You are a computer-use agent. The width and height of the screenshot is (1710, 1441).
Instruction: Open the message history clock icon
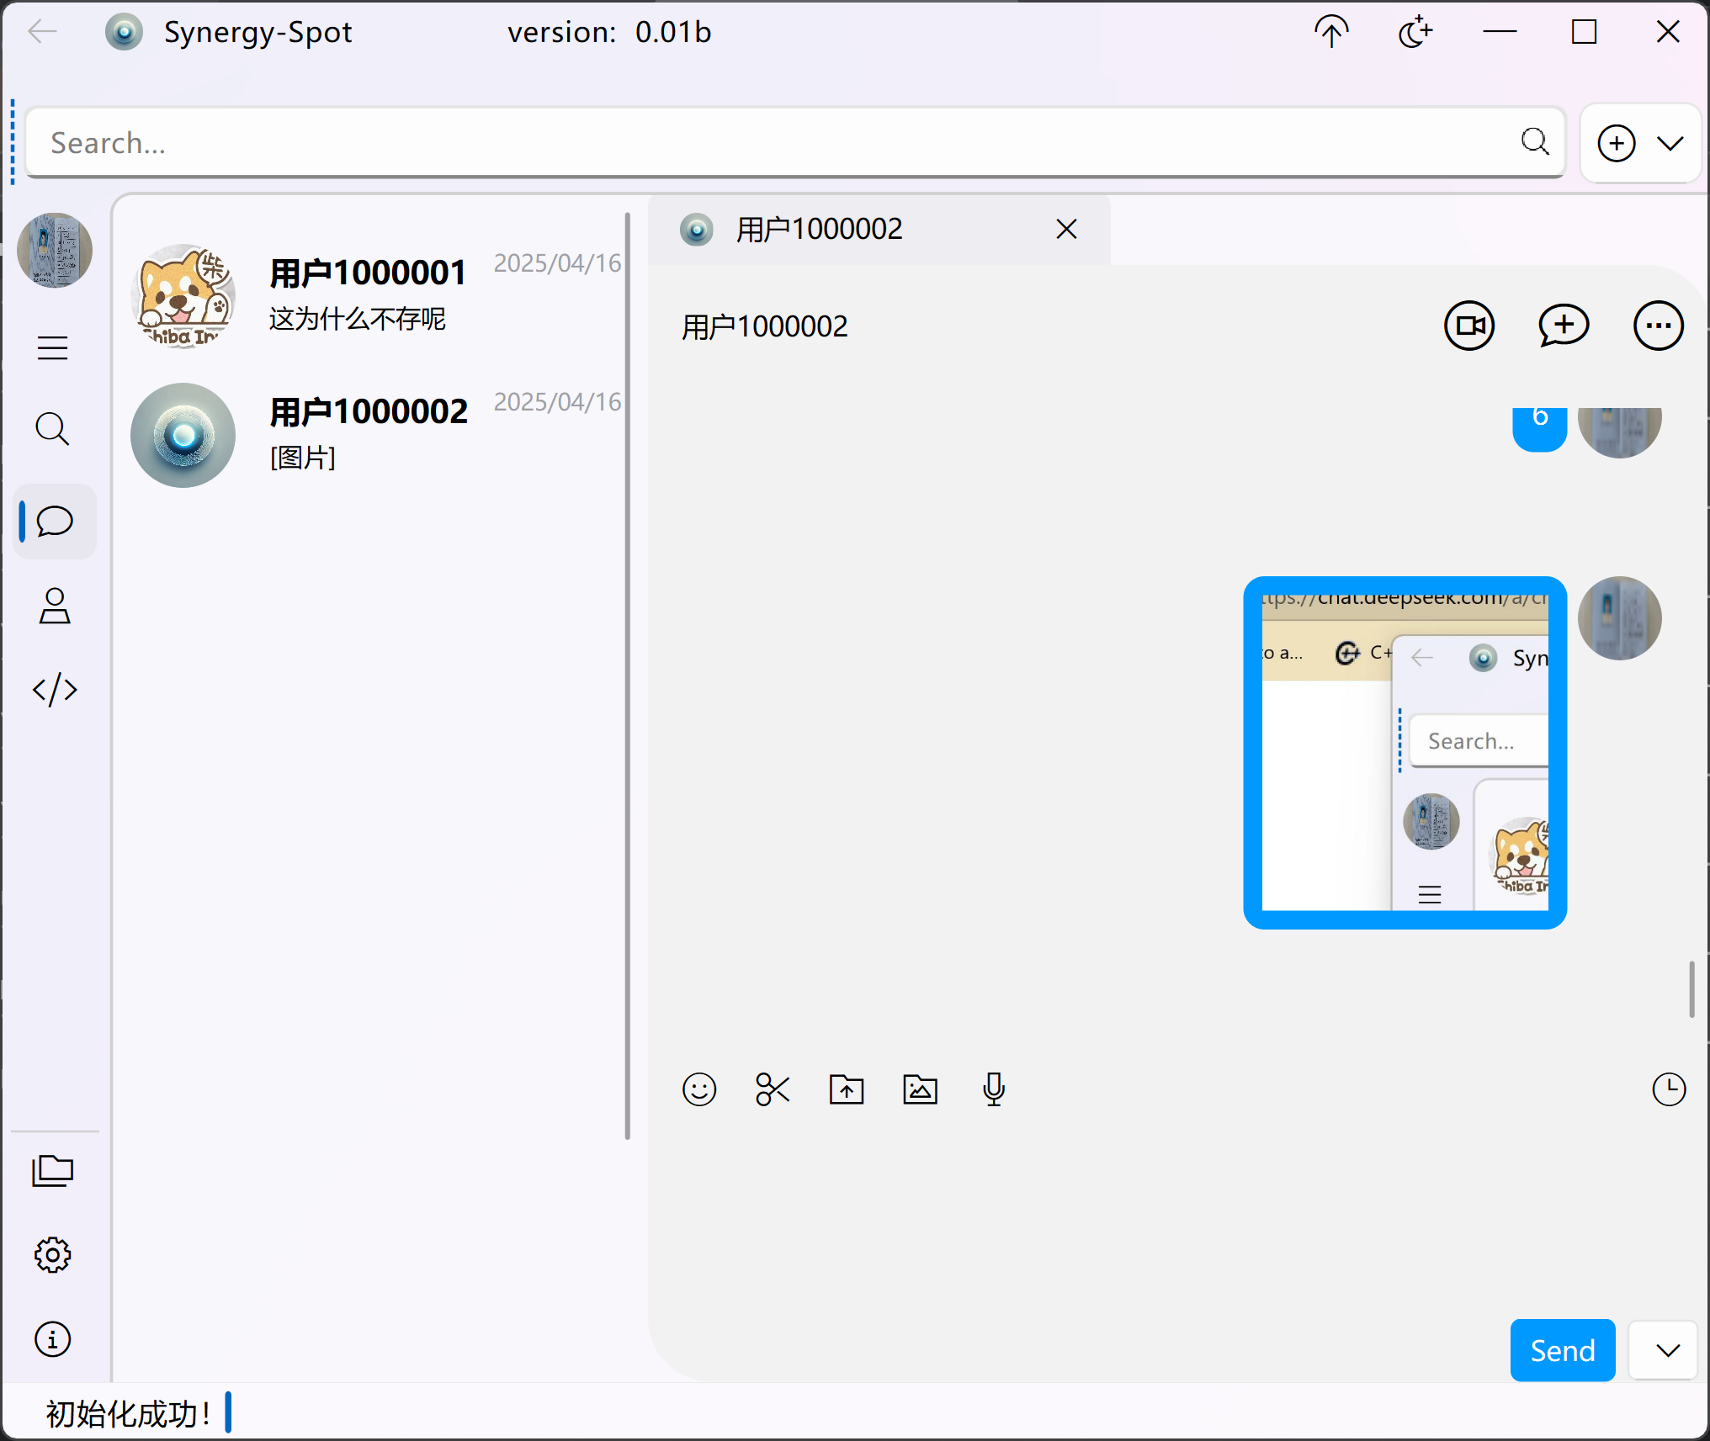point(1669,1089)
